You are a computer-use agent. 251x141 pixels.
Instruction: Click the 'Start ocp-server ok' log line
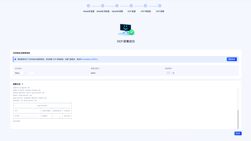click(x=22, y=95)
